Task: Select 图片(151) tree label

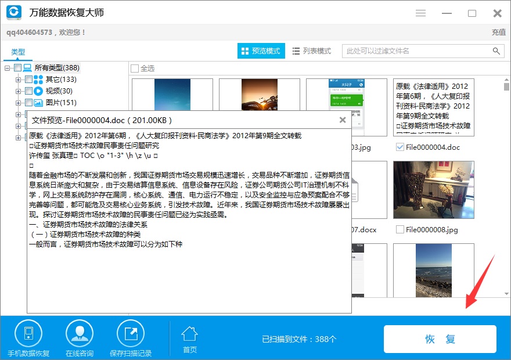Action: click(61, 103)
